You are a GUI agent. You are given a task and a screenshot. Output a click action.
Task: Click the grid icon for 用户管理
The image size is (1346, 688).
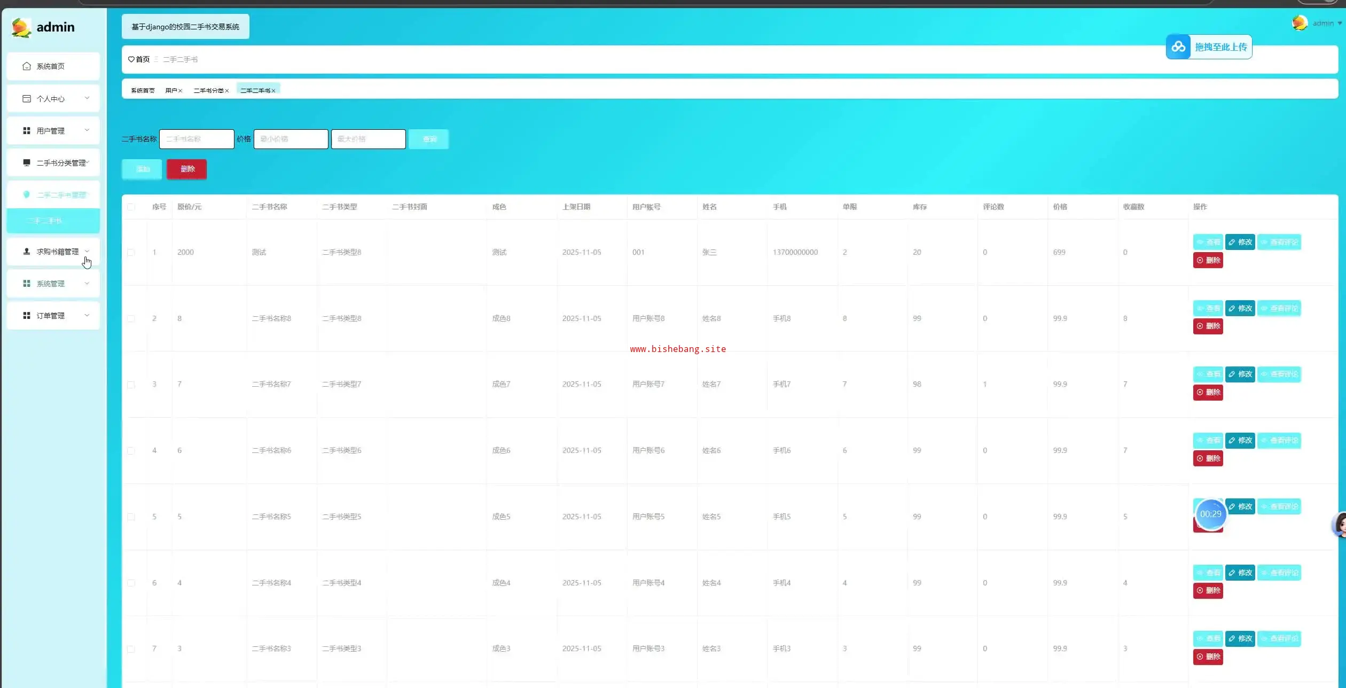click(x=27, y=131)
